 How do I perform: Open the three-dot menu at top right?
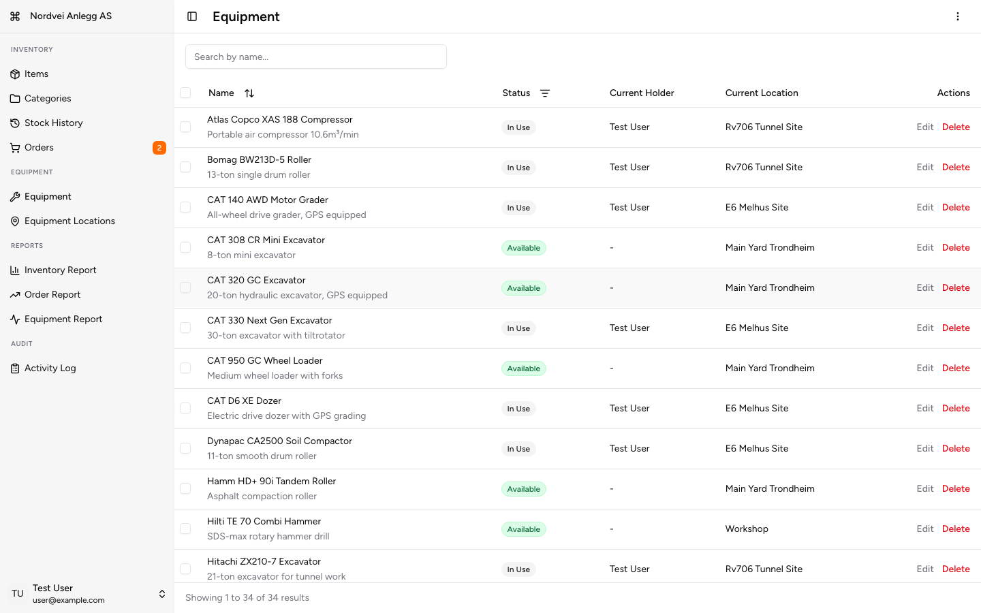pos(958,16)
